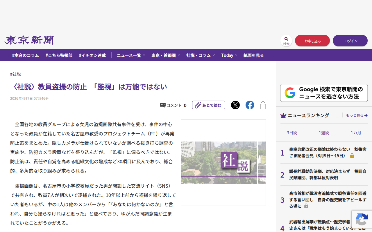Share article on X
Image resolution: width=372 pixels, height=232 pixels.
pos(235,105)
